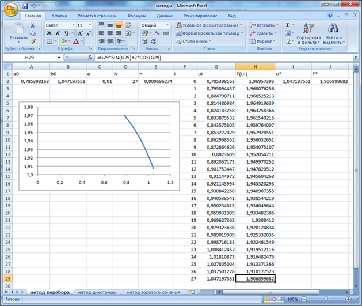This screenshot has height=306, width=362.
Task: Click Format as Table (Форматировать как таблицу)
Action: click(208, 33)
